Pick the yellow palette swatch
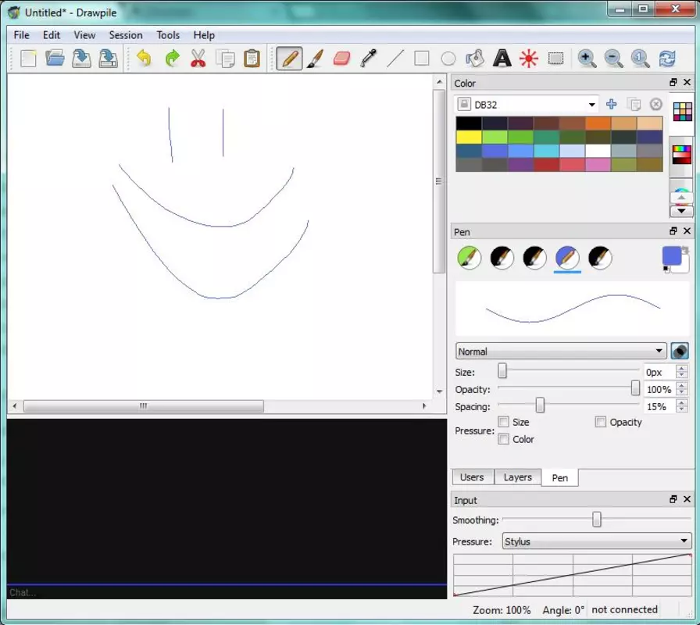 tap(469, 137)
